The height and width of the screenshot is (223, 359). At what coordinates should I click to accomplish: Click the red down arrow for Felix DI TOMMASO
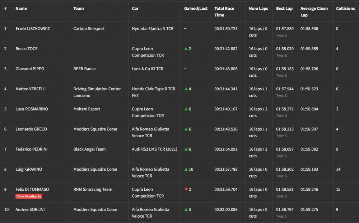[186, 189]
